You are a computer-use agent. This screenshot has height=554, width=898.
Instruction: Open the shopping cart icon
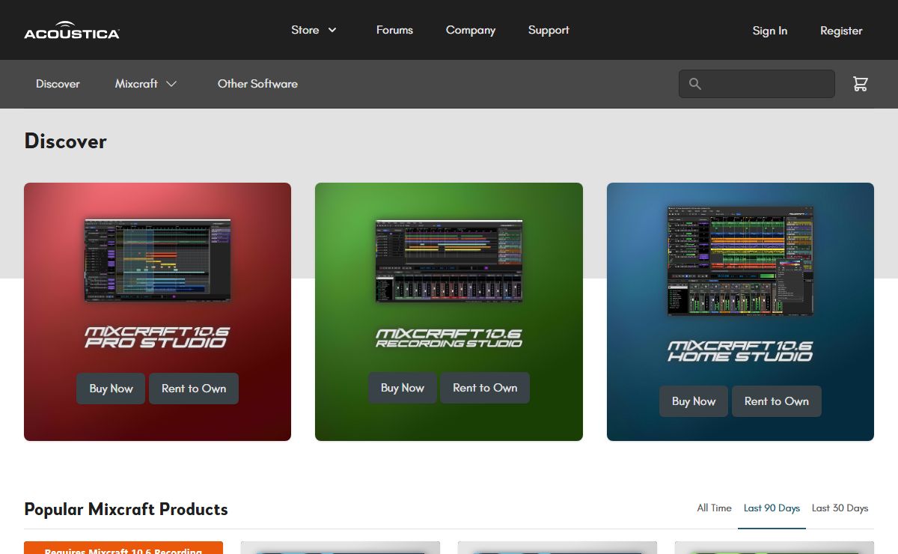(x=861, y=84)
